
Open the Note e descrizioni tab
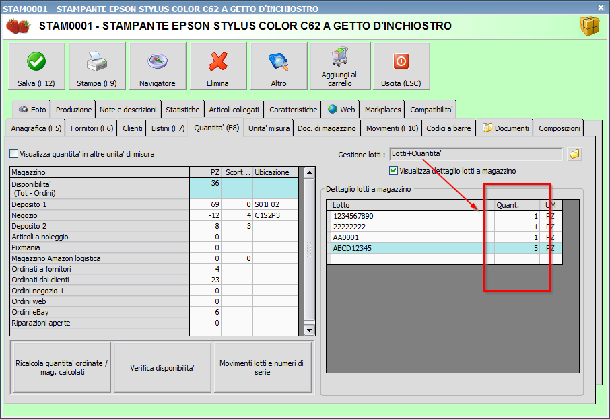pos(128,110)
